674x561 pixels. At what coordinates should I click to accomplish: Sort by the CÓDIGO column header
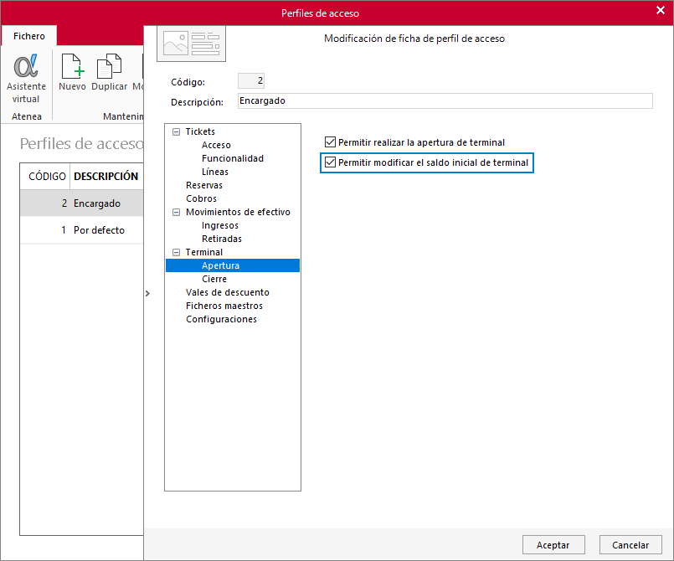point(45,176)
